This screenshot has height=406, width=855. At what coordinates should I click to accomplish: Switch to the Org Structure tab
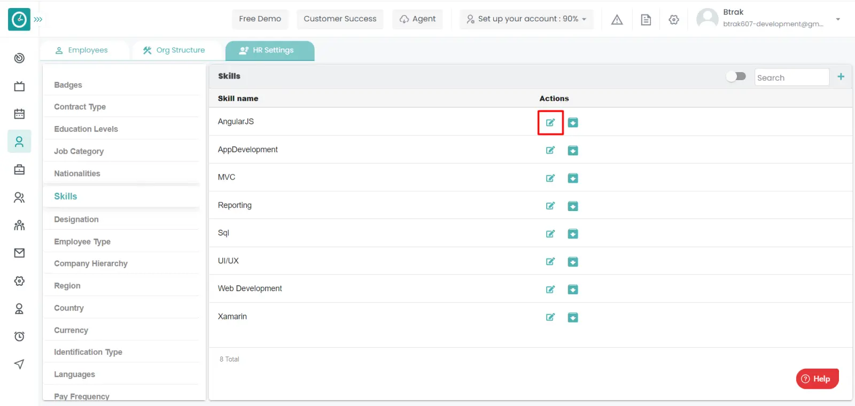coord(174,50)
